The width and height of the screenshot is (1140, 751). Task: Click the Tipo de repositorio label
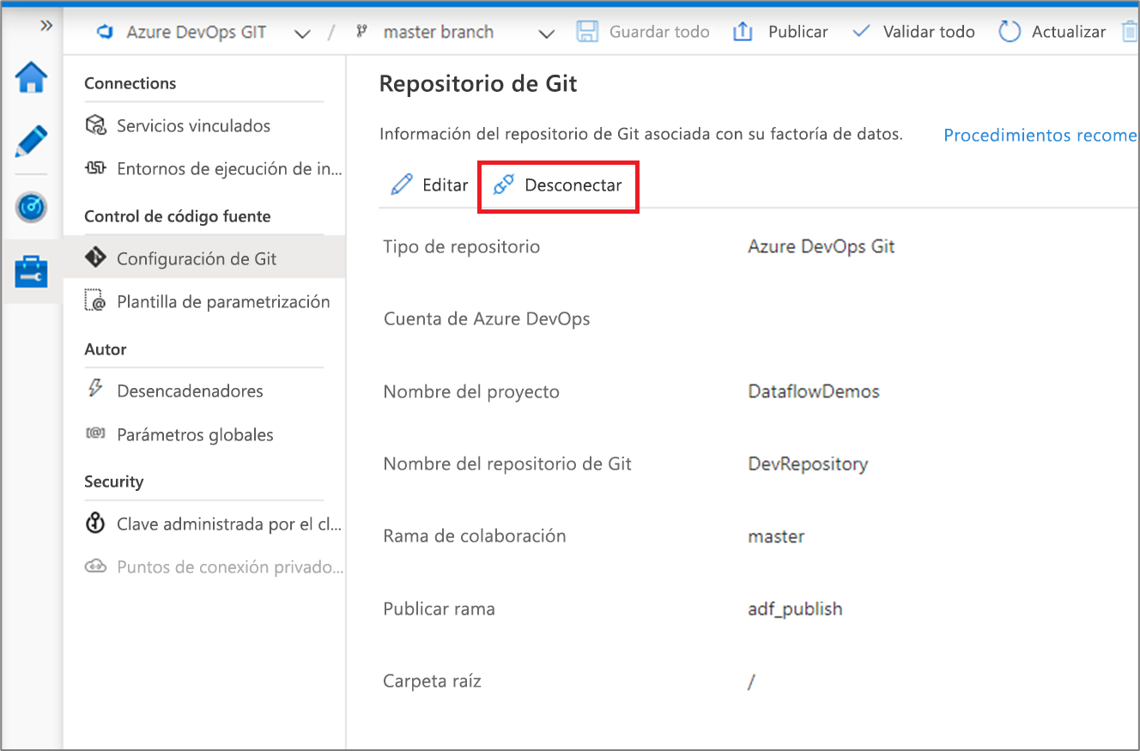(462, 247)
